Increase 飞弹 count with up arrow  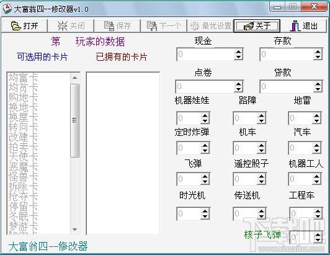(205, 176)
